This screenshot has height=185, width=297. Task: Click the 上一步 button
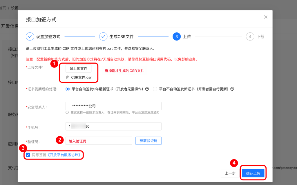pyautogui.click(x=230, y=173)
